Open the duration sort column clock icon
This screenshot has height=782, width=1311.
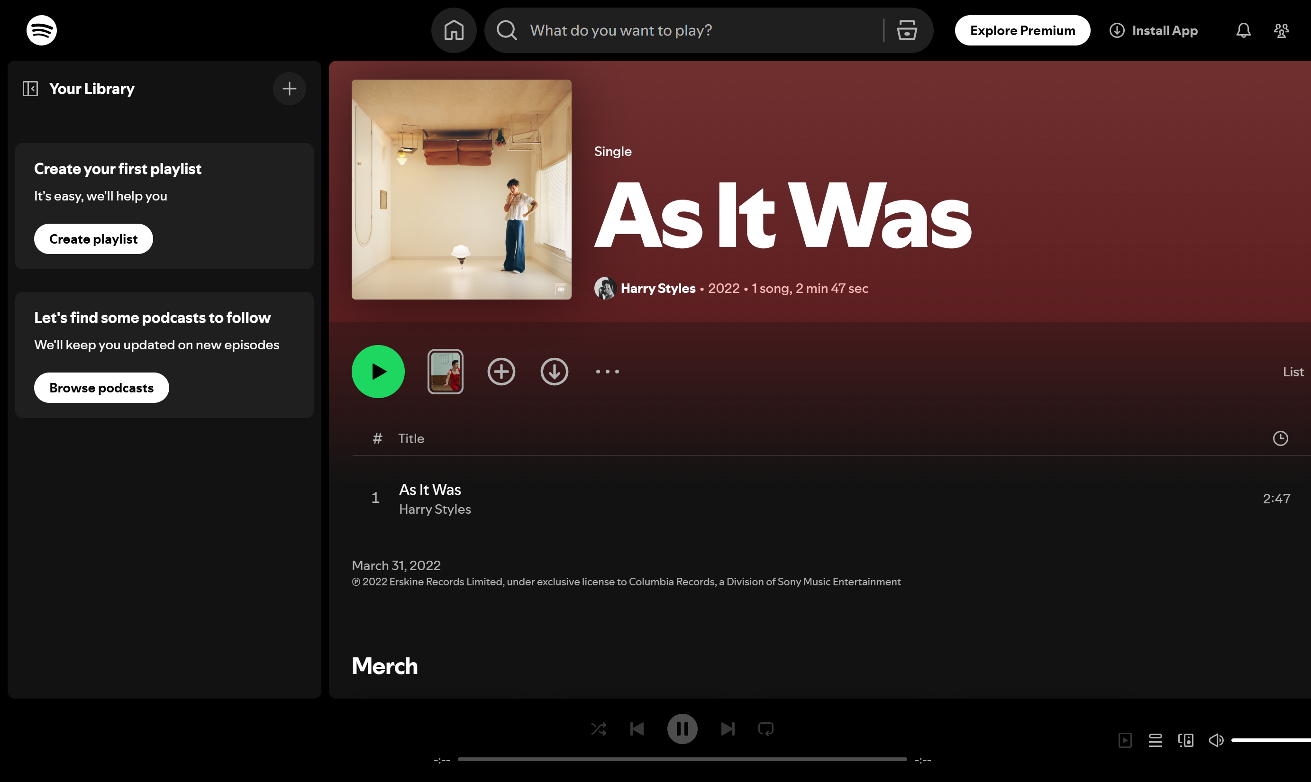tap(1281, 438)
